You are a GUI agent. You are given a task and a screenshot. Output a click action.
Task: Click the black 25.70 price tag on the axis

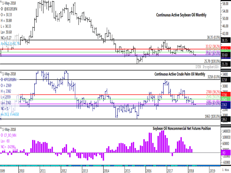point(226,64)
